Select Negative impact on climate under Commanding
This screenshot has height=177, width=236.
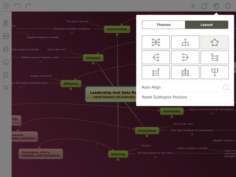[x=43, y=37]
